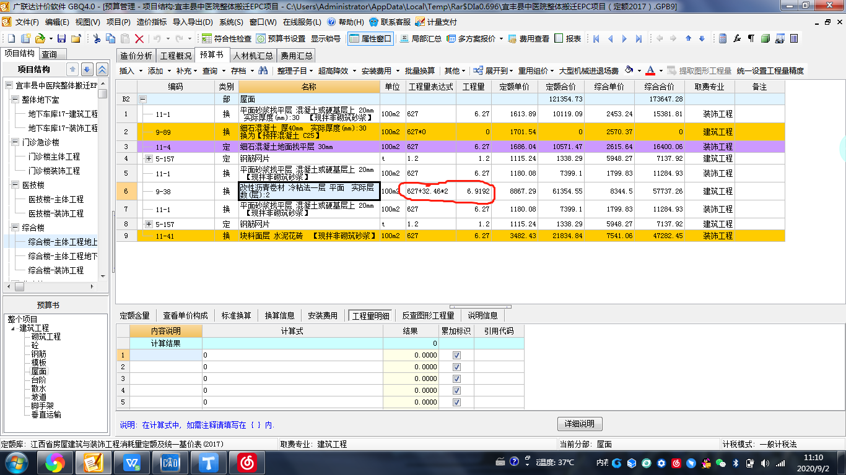
Task: Click the 预算书设置 toolbar button
Action: point(281,38)
